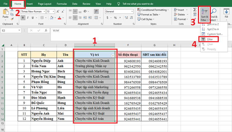This screenshot has width=232, height=132.
Task: Apply Comma Style format
Action: coord(120,18)
